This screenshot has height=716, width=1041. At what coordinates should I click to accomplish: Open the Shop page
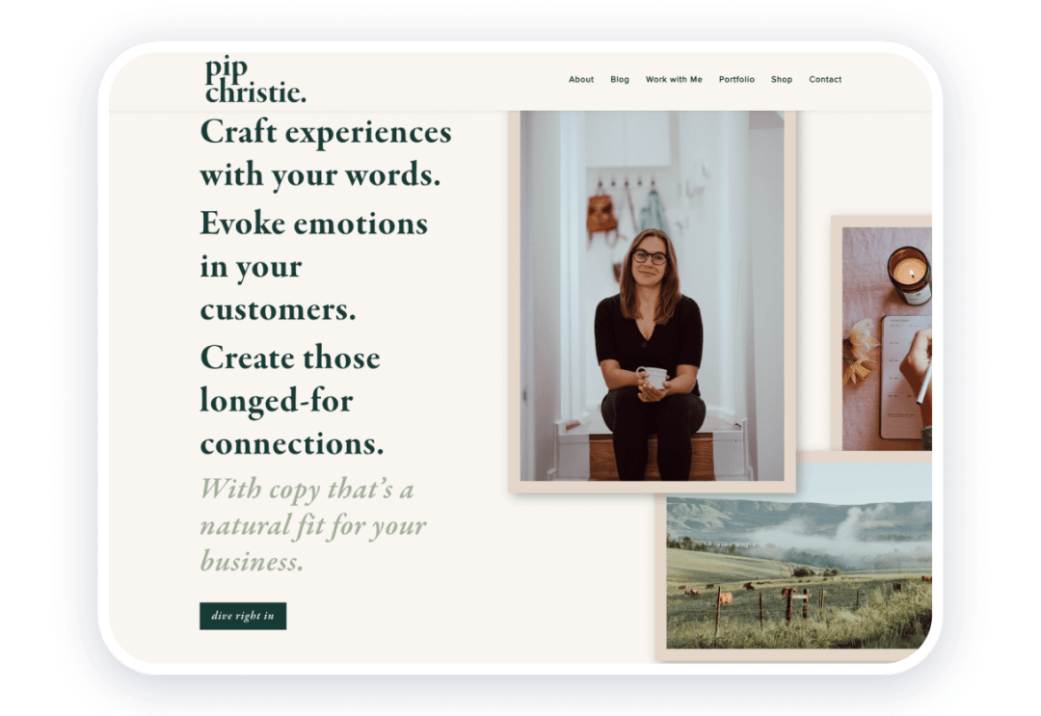(x=782, y=80)
